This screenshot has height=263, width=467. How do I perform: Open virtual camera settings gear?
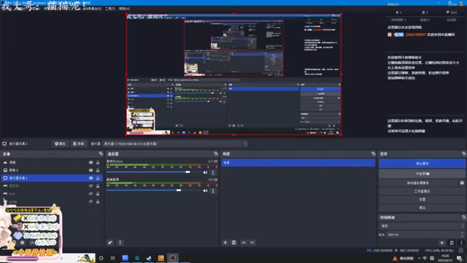(x=462, y=183)
